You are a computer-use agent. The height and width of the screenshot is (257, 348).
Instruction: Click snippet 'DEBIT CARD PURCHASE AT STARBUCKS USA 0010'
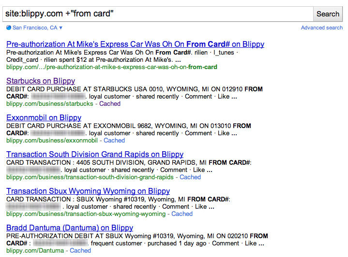pyautogui.click(x=85, y=89)
